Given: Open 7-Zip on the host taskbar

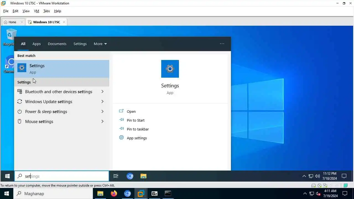Looking at the screenshot, I should click(x=154, y=193).
